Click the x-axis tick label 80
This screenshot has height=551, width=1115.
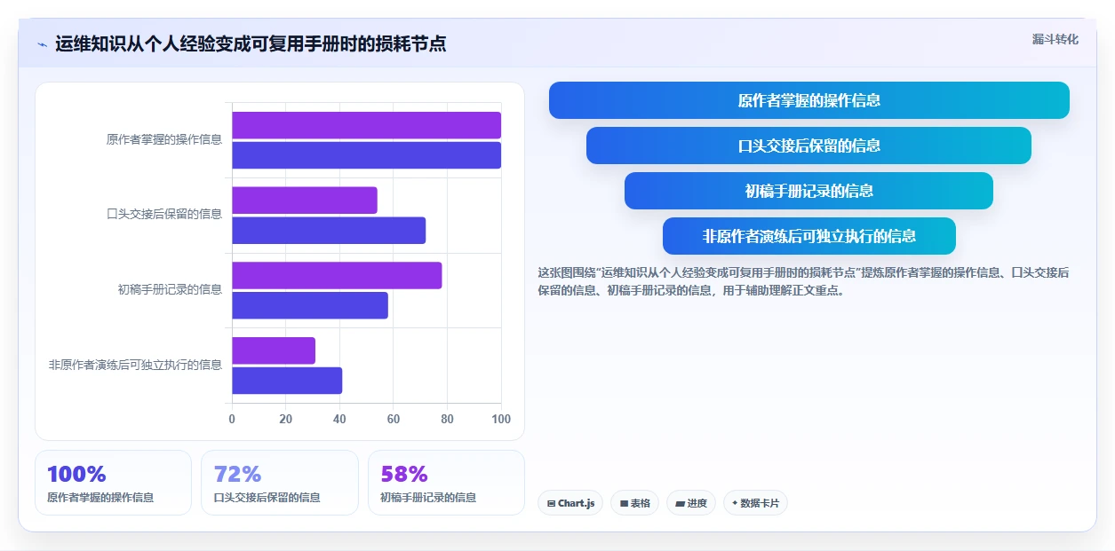pos(447,419)
